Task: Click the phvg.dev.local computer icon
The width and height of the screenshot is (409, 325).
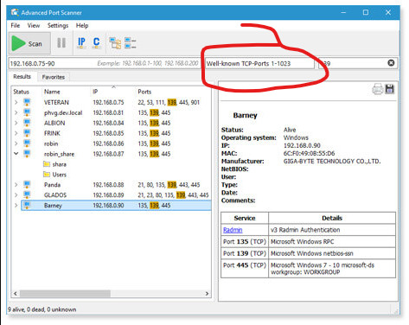Action: pos(27,112)
